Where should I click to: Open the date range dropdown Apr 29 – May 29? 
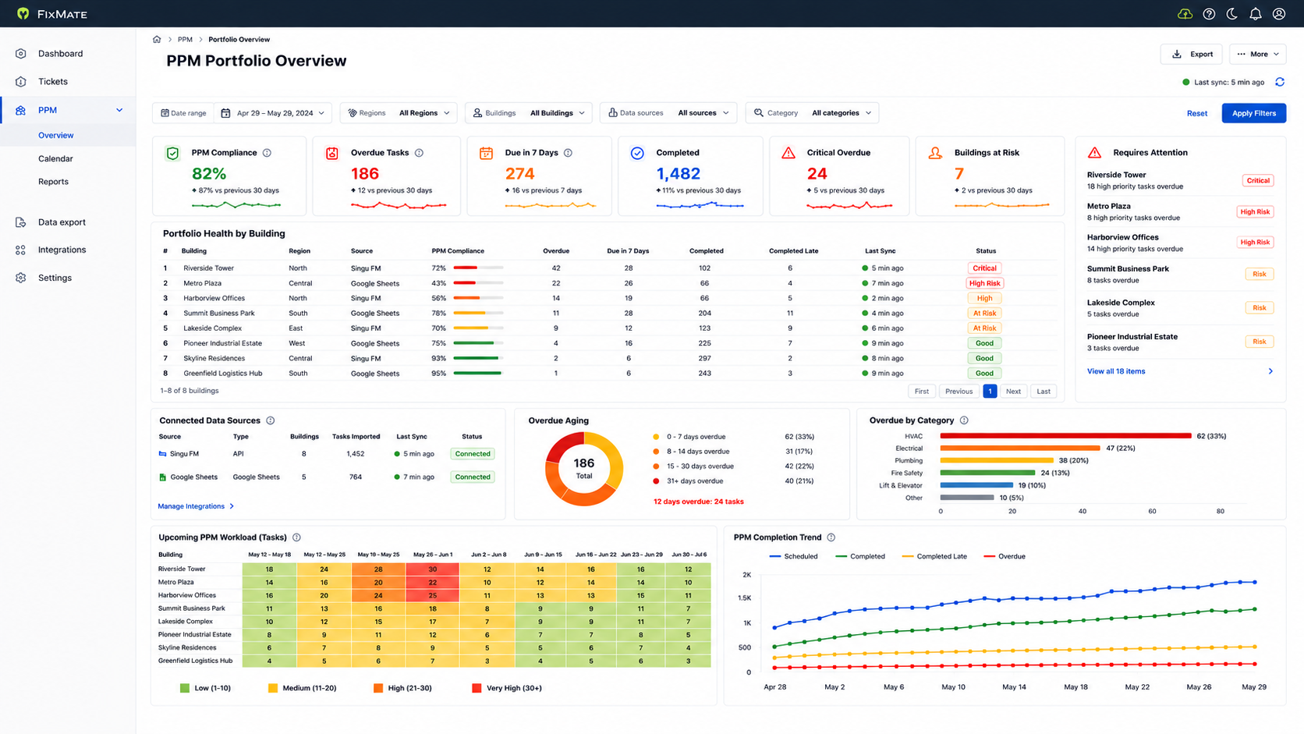coord(274,113)
